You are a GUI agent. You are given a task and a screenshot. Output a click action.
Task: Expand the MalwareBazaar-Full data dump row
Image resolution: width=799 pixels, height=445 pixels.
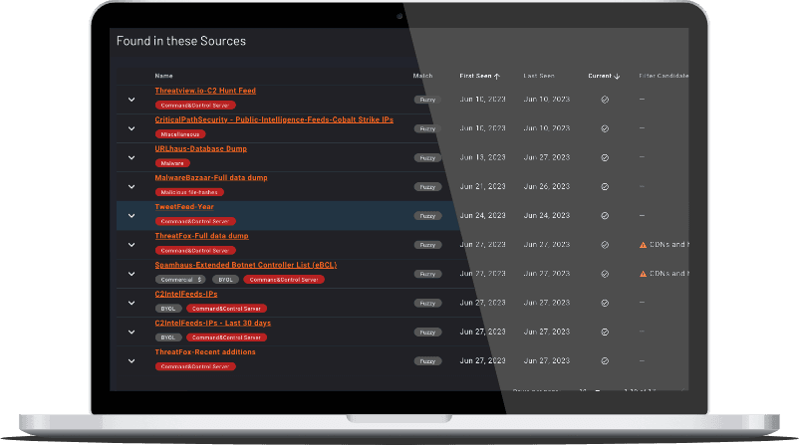coord(132,187)
